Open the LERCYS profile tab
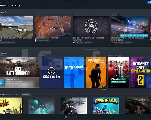 click(16, 5)
